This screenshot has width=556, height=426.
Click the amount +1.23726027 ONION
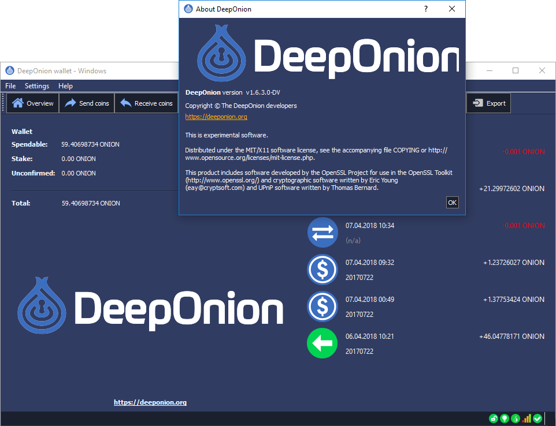[x=514, y=263]
